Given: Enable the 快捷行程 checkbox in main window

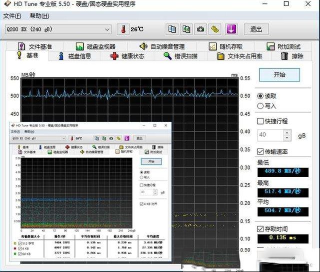Looking at the screenshot, I should [260, 121].
